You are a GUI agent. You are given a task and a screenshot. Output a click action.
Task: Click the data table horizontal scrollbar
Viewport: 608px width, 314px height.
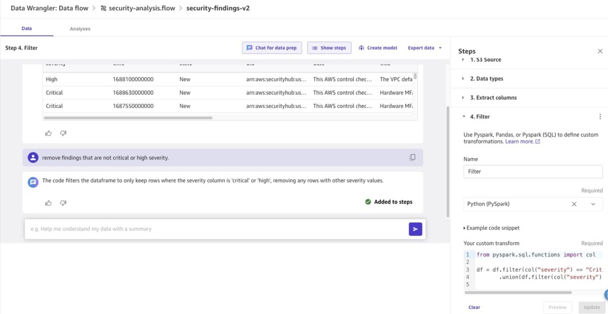128,118
